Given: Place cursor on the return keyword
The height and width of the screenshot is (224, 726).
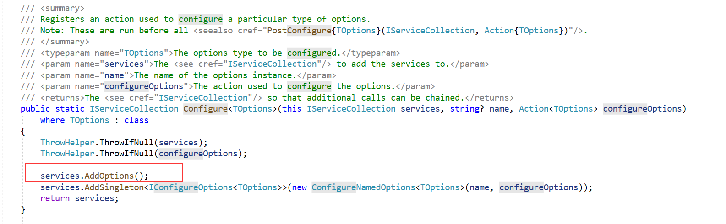Looking at the screenshot, I should pyautogui.click(x=55, y=198).
